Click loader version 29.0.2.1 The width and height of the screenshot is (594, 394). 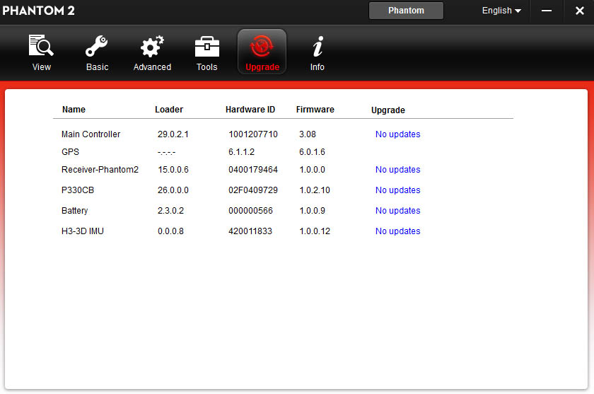pyautogui.click(x=173, y=134)
